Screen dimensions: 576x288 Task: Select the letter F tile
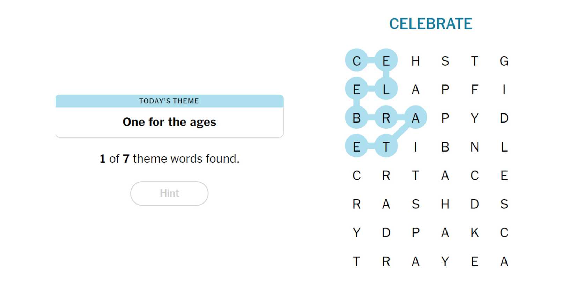(x=474, y=90)
